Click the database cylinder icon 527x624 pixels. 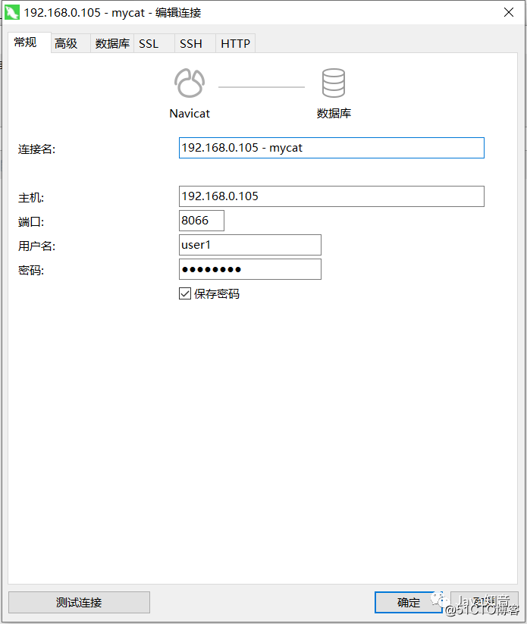click(x=334, y=83)
